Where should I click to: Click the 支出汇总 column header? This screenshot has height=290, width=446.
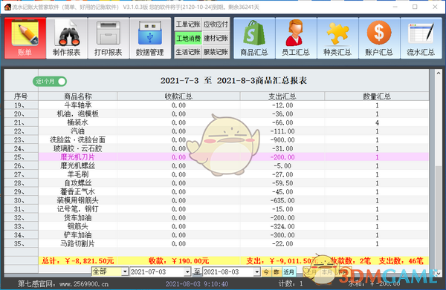pos(282,96)
